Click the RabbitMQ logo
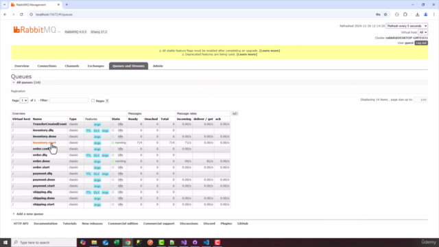439x247 pixels. coord(36,30)
